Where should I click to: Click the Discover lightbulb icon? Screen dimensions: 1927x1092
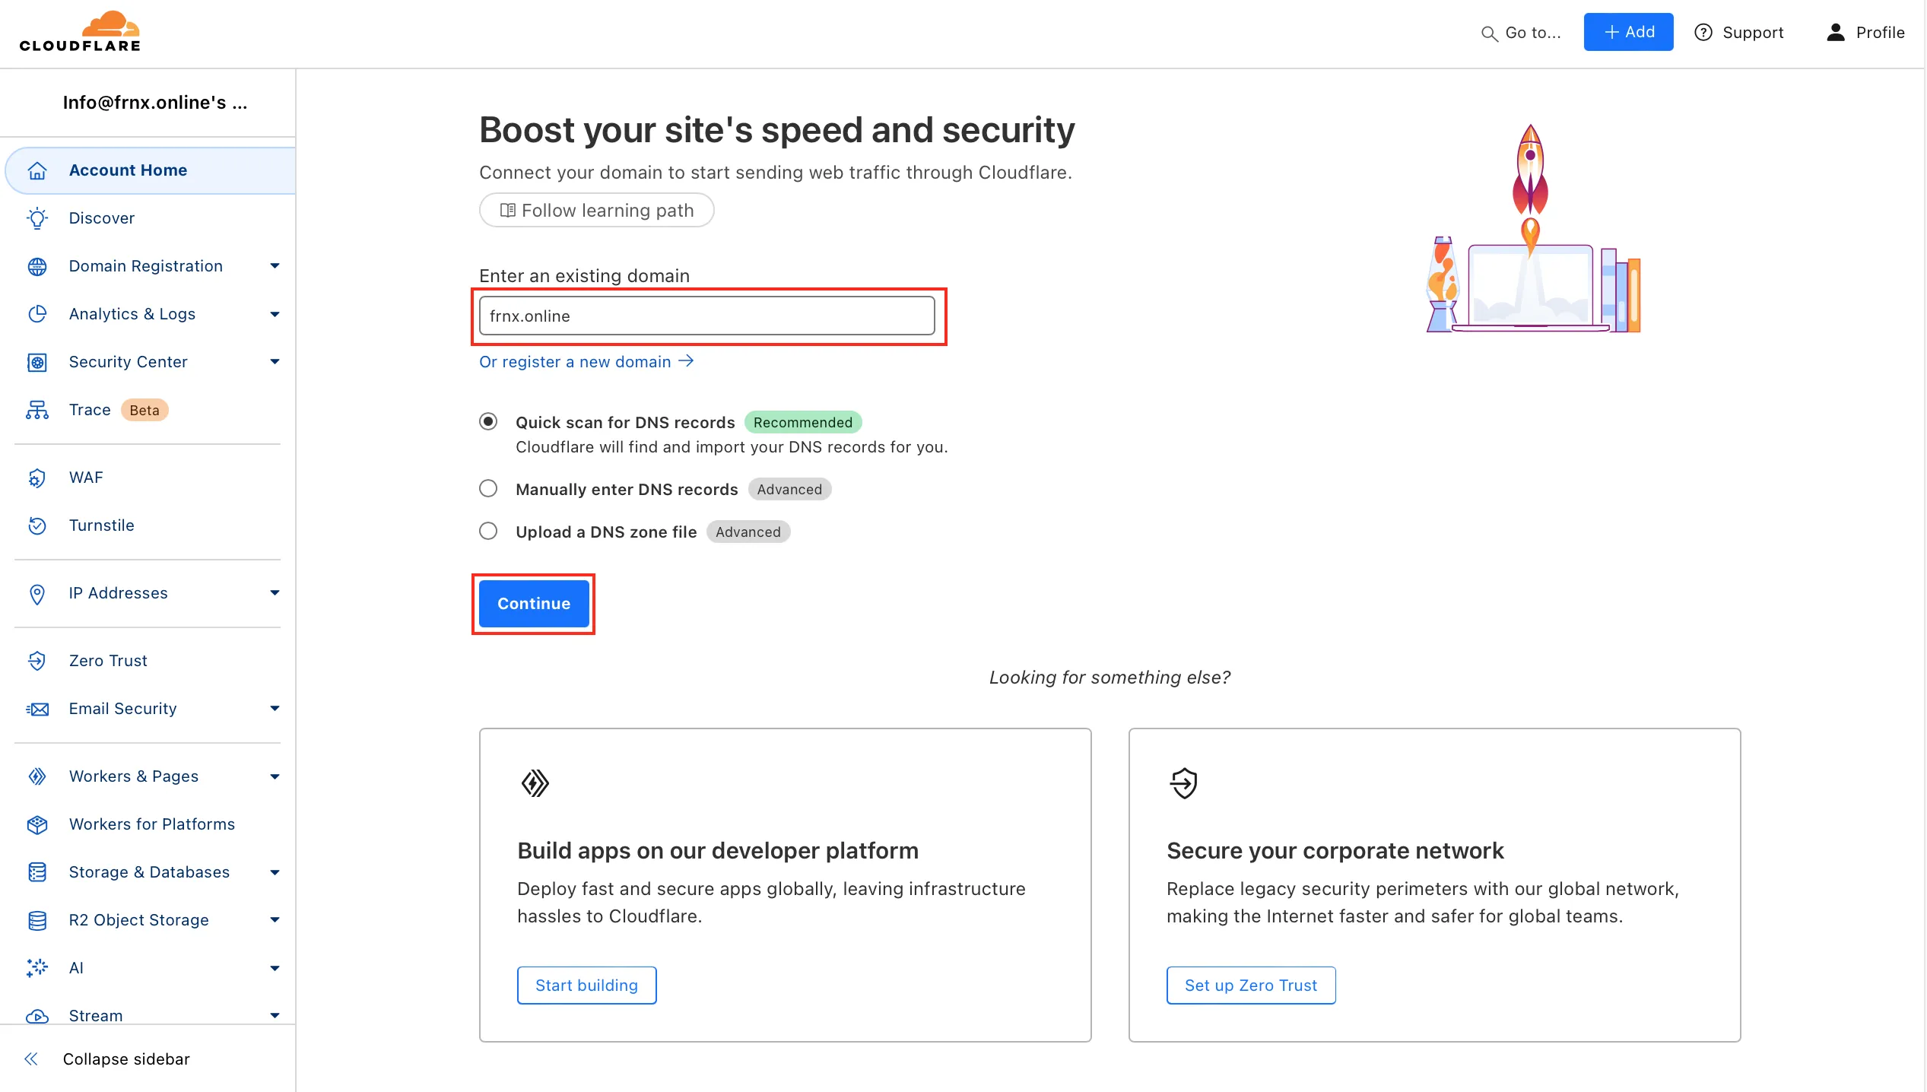[37, 218]
